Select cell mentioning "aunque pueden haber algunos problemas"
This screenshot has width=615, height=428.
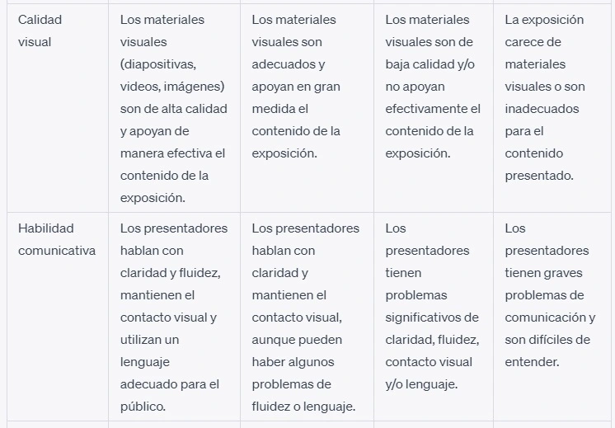[x=307, y=317]
